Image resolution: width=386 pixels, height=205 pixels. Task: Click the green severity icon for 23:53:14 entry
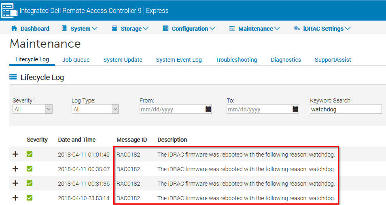pyautogui.click(x=30, y=198)
